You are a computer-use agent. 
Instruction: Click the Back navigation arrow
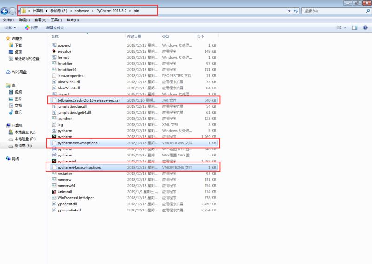point(5,11)
